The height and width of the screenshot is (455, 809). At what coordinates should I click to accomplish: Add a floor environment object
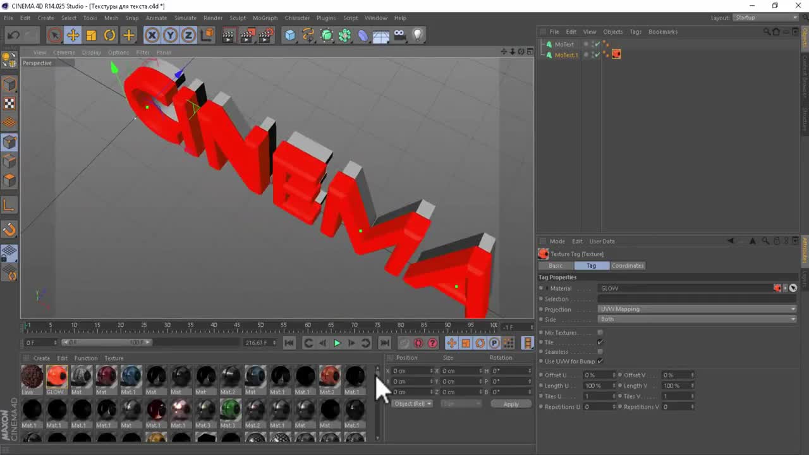(381, 35)
